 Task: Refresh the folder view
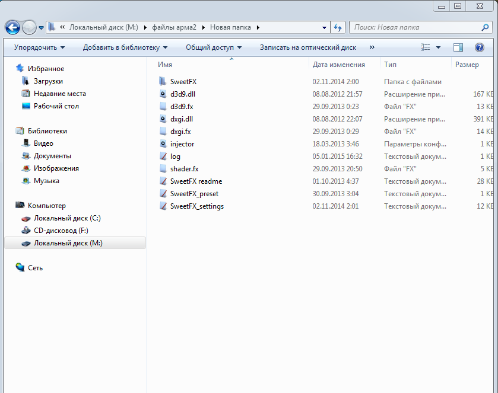338,28
